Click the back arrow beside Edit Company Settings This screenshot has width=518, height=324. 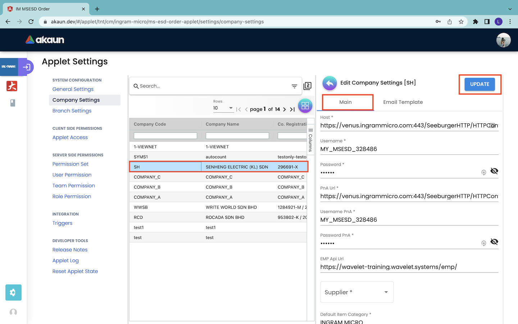(330, 83)
